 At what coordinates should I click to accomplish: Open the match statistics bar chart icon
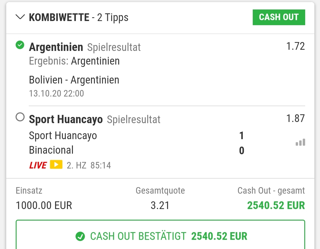300,143
